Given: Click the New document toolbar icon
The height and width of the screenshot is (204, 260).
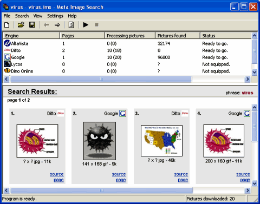Looking at the screenshot, I should tap(6, 25).
